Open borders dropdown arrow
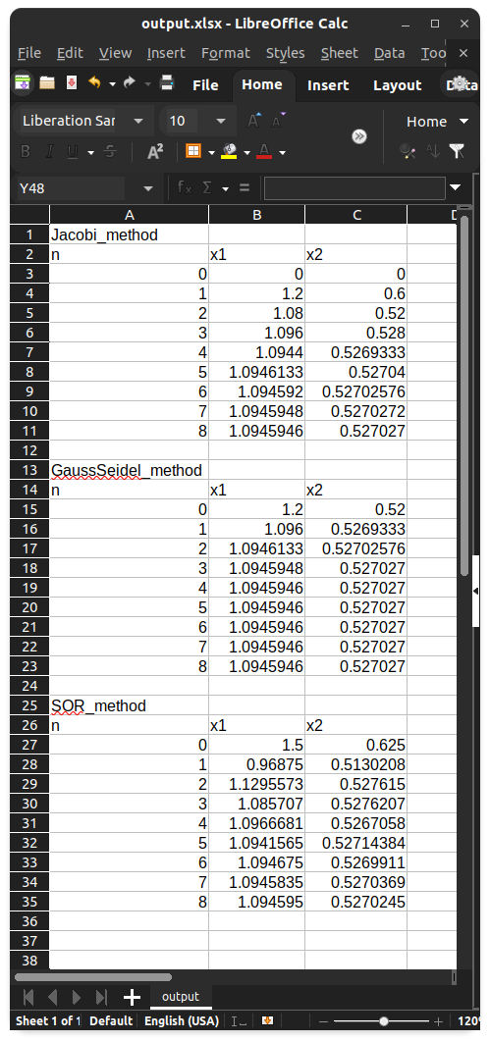Screen dimensions: 490x1041 click(211, 153)
